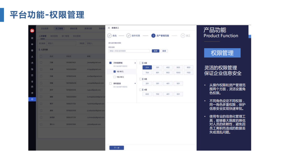Select room 1003 on 6层
The image size is (282, 159).
[x=178, y=72]
